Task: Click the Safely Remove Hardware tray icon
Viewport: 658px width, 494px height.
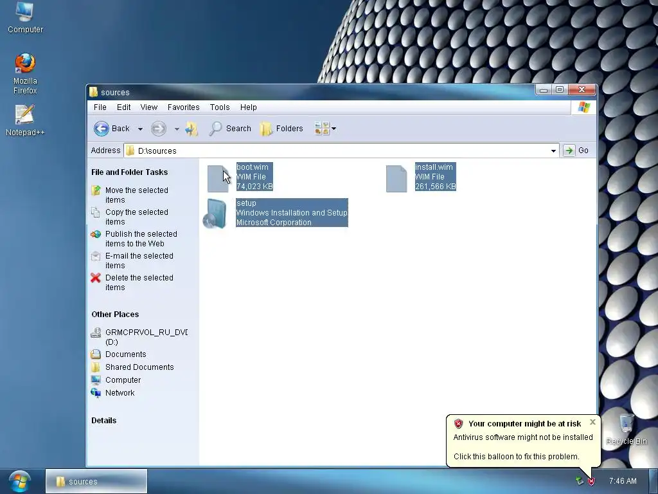Action: [x=580, y=481]
